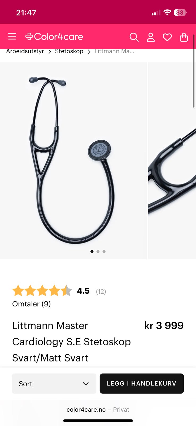This screenshot has height=426, width=196.
Task: Select the first image carousel dot
Action: point(92,251)
